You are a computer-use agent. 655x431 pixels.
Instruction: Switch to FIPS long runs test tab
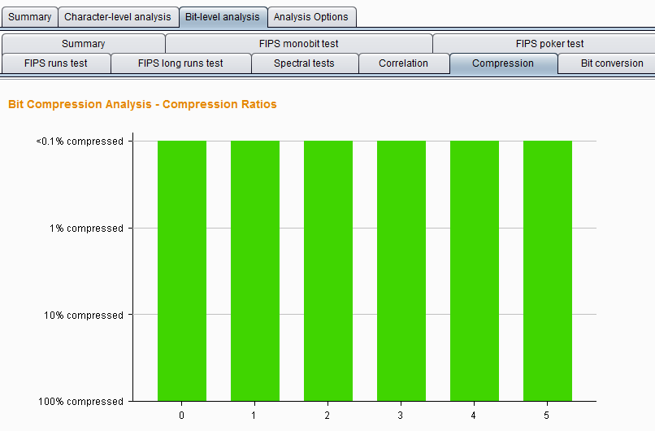[x=180, y=63]
